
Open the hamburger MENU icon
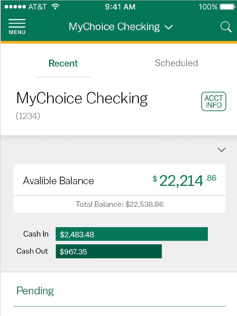pos(17,27)
